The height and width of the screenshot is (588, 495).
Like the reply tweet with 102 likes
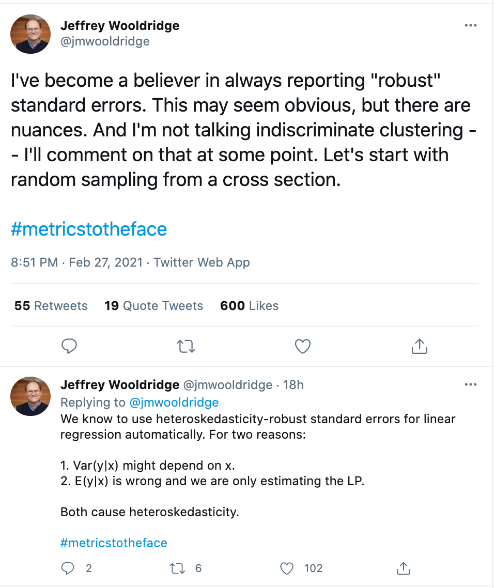click(287, 568)
